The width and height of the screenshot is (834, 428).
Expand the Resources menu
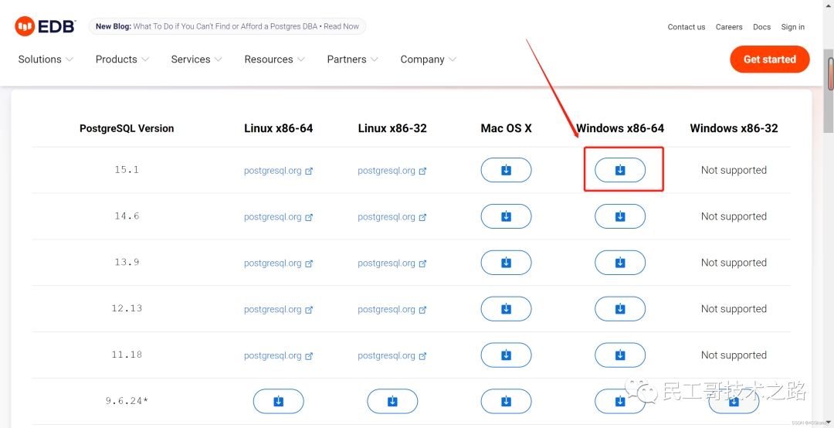click(274, 59)
